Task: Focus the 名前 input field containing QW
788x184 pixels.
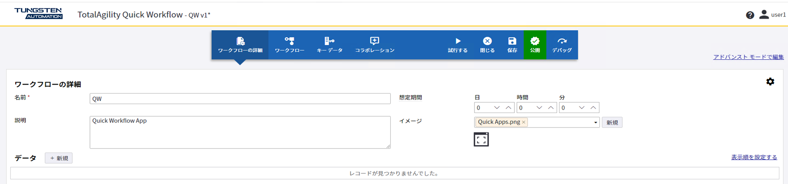Action: tap(240, 99)
